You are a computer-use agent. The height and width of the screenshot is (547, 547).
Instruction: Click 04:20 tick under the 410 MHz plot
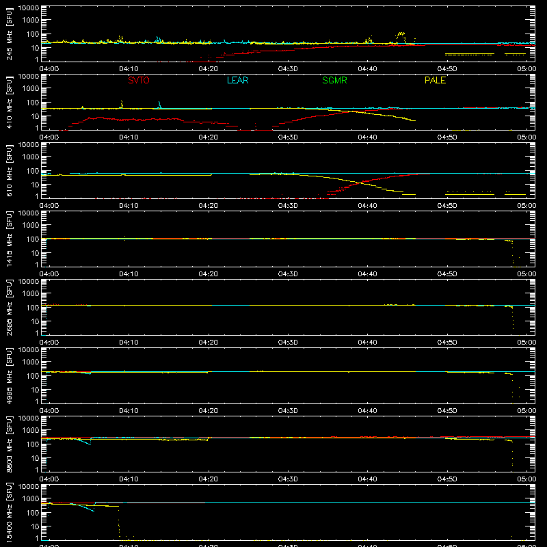tap(209, 137)
